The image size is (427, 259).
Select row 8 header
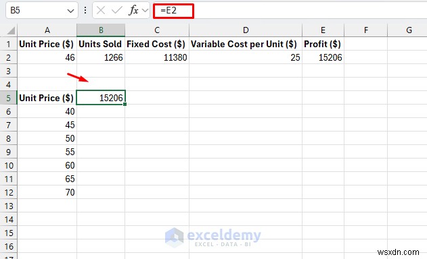(8, 138)
